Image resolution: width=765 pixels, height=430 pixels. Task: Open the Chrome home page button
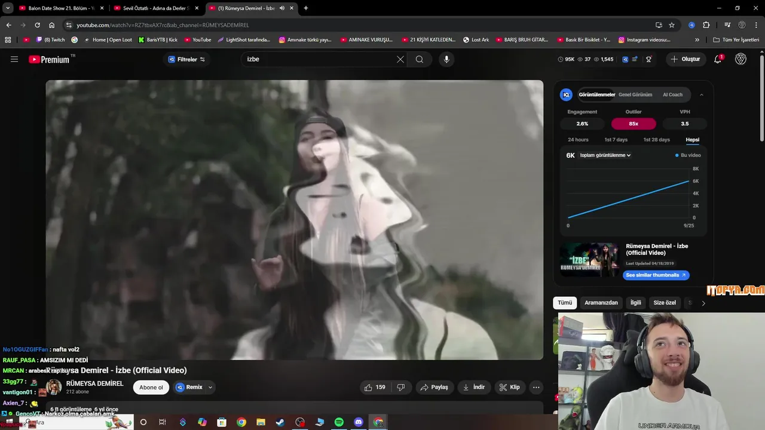pyautogui.click(x=51, y=25)
